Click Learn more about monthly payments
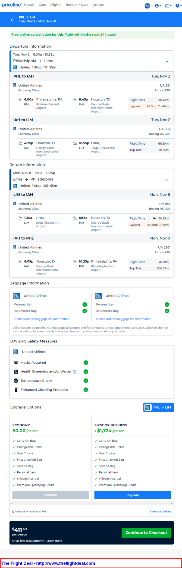 point(54,541)
